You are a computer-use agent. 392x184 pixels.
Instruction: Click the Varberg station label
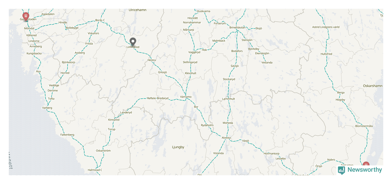[x=47, y=108]
